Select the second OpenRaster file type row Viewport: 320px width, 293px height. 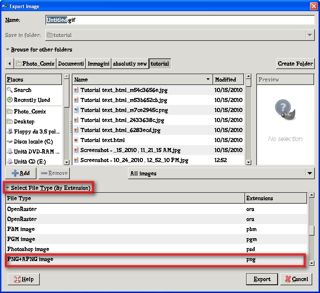coord(156,219)
